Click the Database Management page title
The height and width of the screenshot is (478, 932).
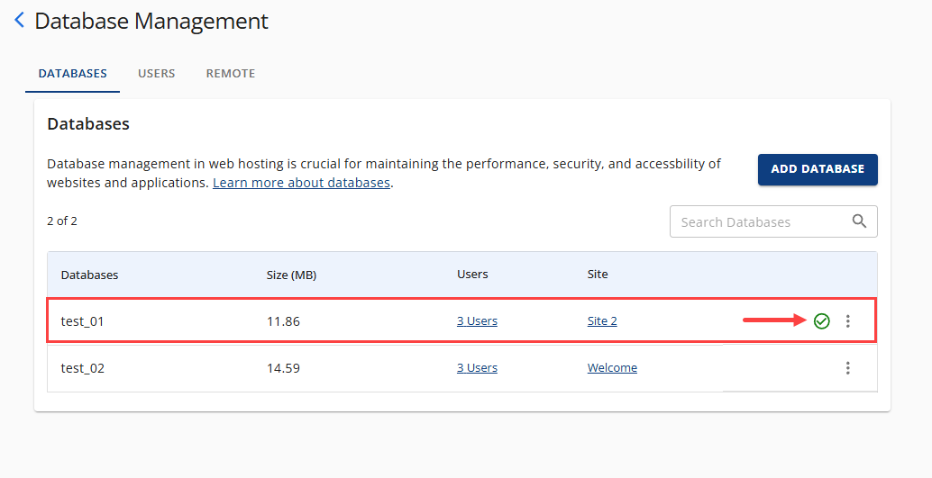[x=151, y=21]
